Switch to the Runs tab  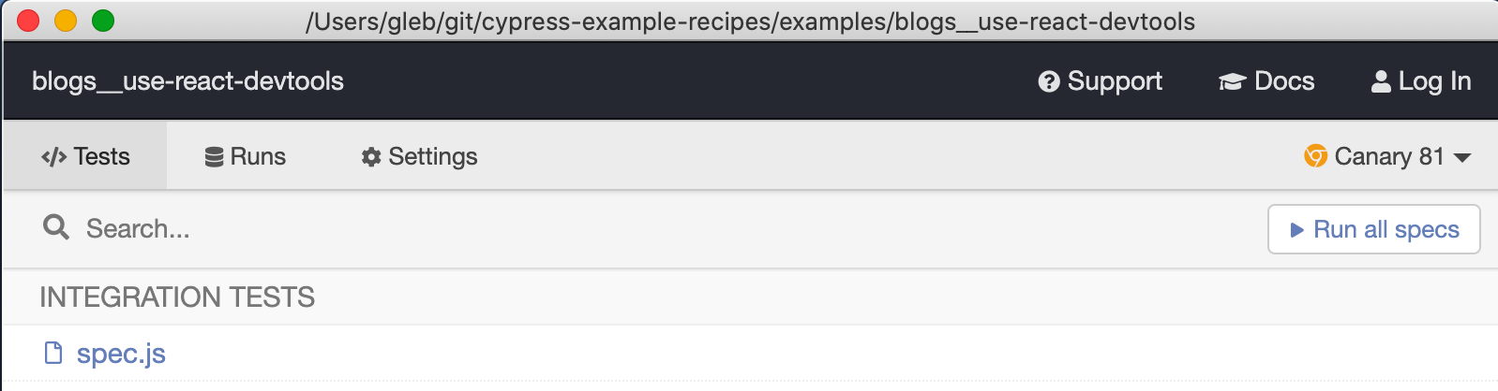[246, 156]
